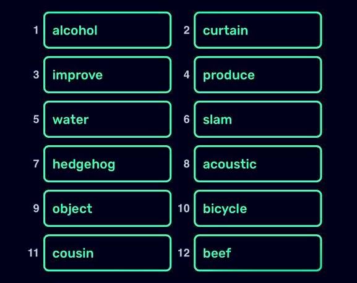Click number 6 beside slam

(186, 119)
